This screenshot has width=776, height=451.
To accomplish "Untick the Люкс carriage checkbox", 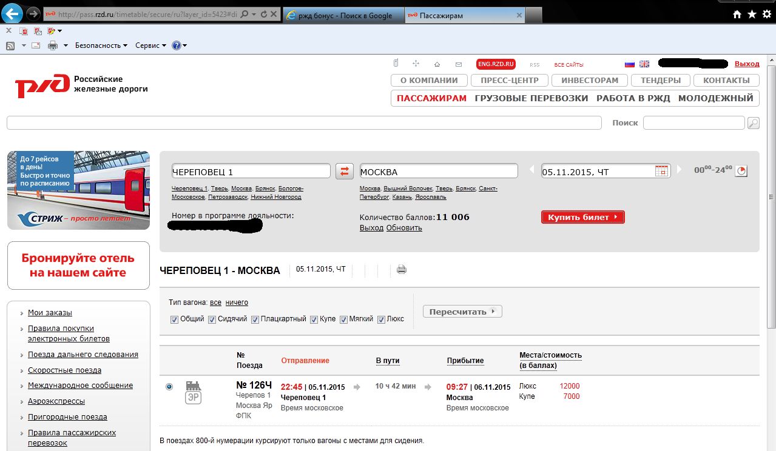I will pos(381,319).
